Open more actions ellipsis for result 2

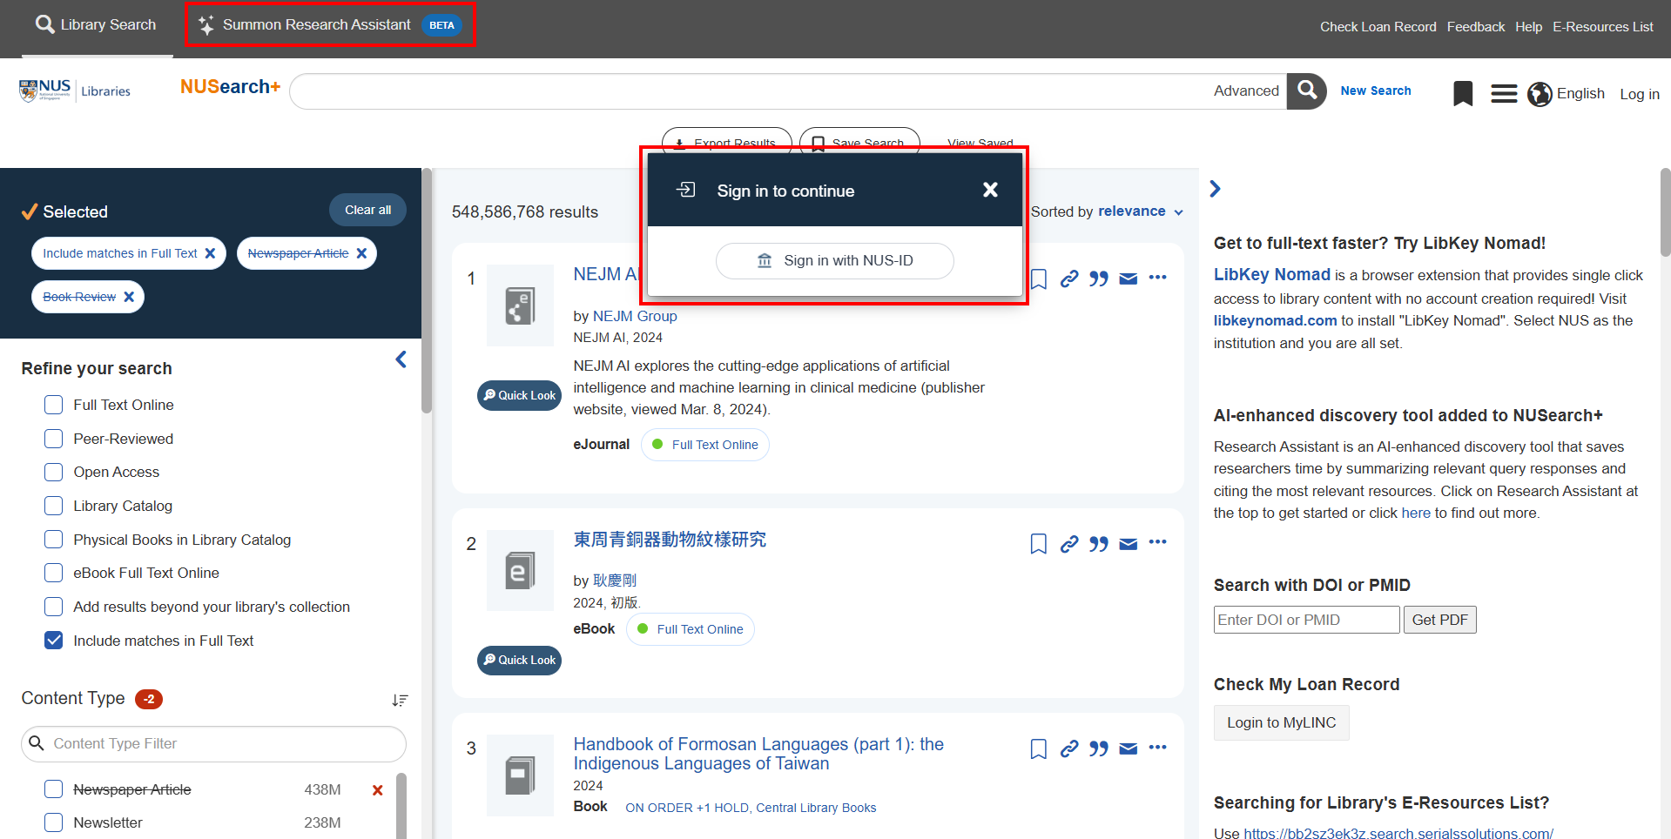click(x=1157, y=542)
